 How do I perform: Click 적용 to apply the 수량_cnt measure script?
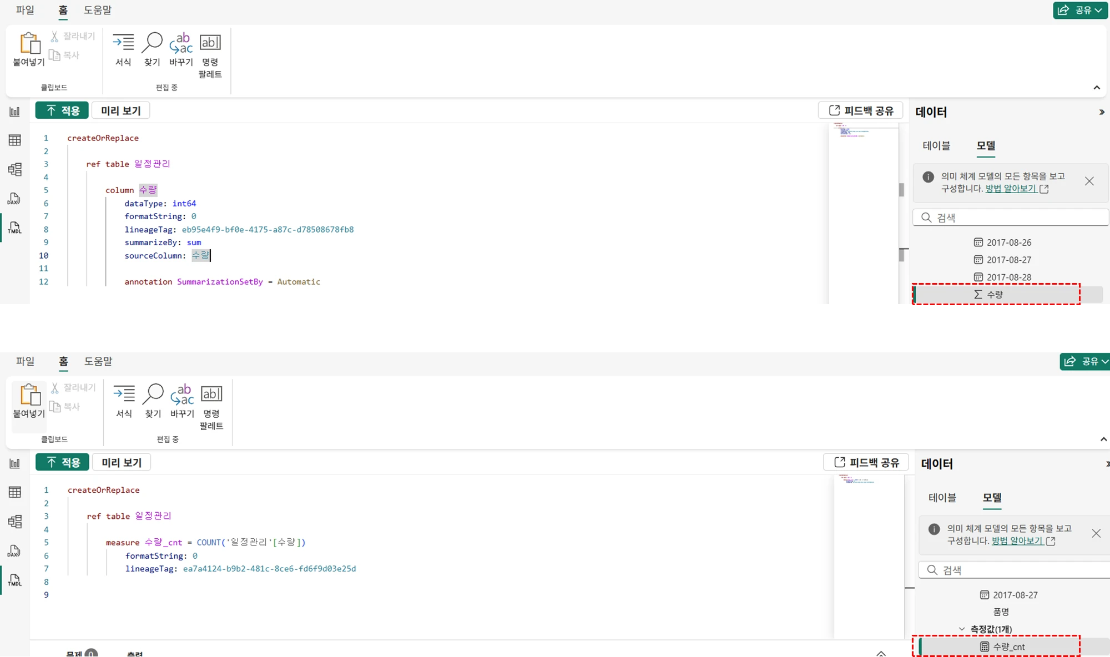tap(62, 462)
